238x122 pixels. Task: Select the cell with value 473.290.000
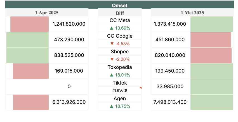[69, 40]
